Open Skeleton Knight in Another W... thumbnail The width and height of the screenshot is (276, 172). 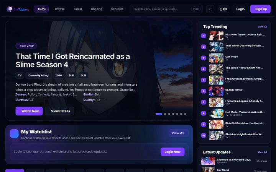pos(216,135)
